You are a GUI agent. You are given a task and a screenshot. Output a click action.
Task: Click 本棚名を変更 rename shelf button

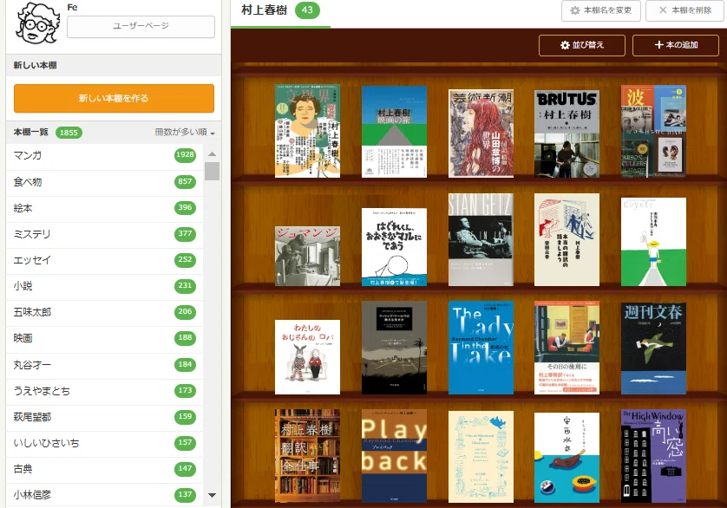tap(601, 10)
